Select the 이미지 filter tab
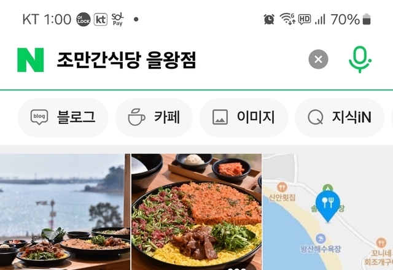The width and height of the screenshot is (393, 270). (244, 117)
